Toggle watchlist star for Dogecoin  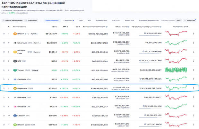tap(4, 88)
